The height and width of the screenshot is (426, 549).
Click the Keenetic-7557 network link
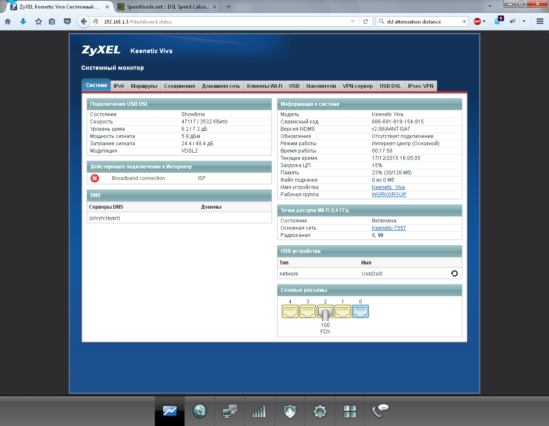pos(389,228)
